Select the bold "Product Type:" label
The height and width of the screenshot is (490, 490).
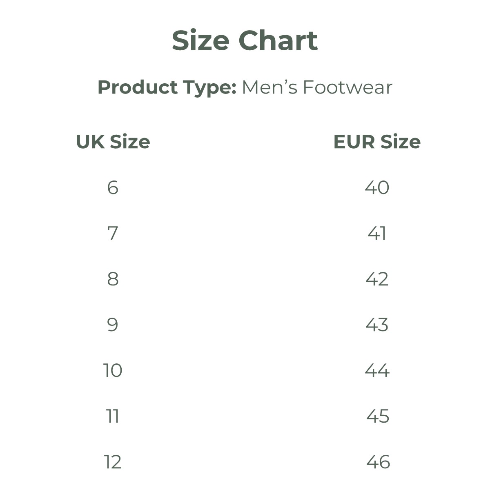[167, 87]
